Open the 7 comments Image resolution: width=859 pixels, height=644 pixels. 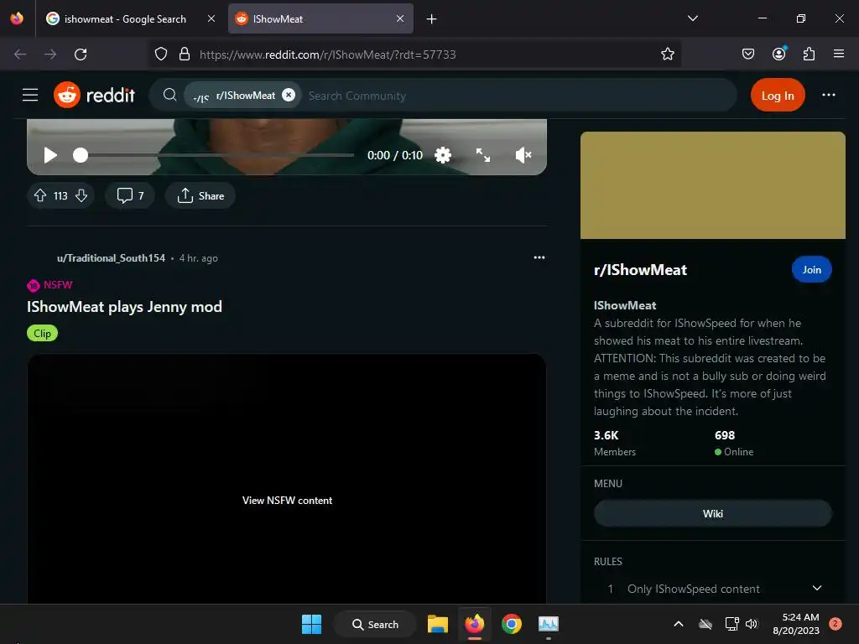tap(130, 196)
